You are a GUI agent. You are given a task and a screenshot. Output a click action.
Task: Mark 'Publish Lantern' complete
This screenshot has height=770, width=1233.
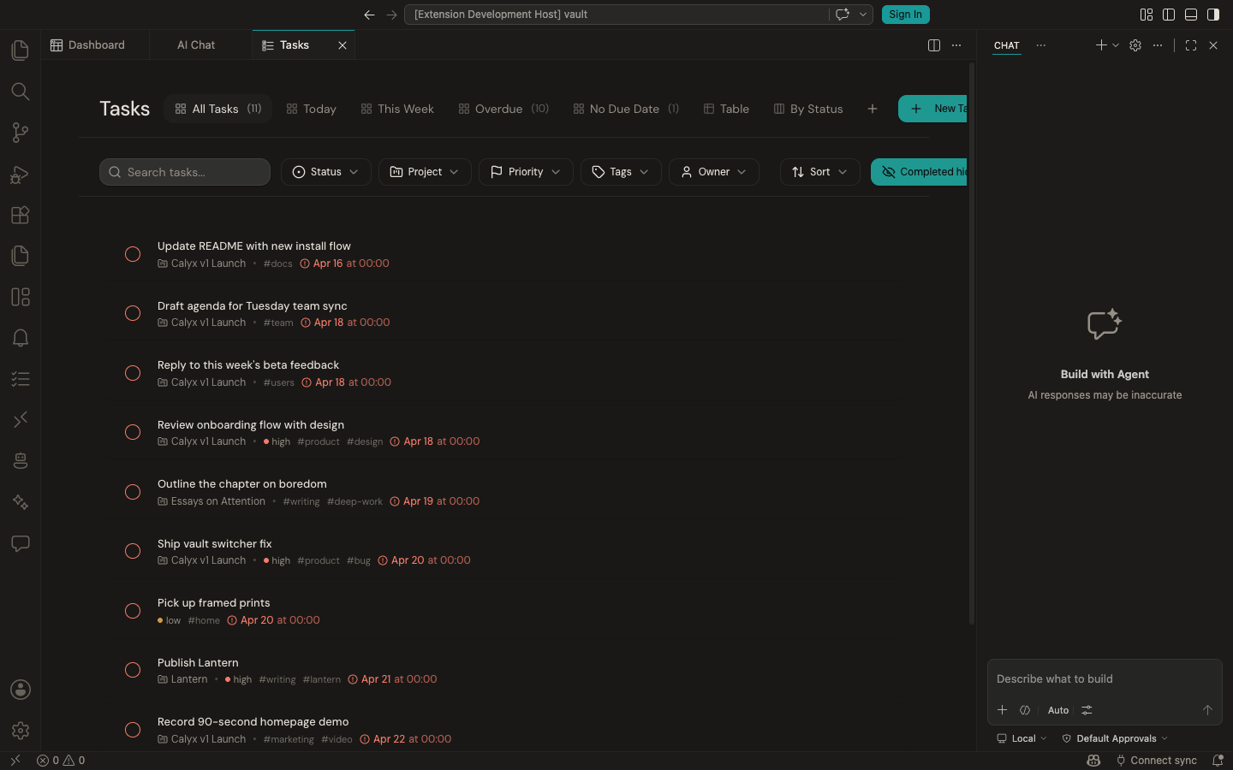133,670
